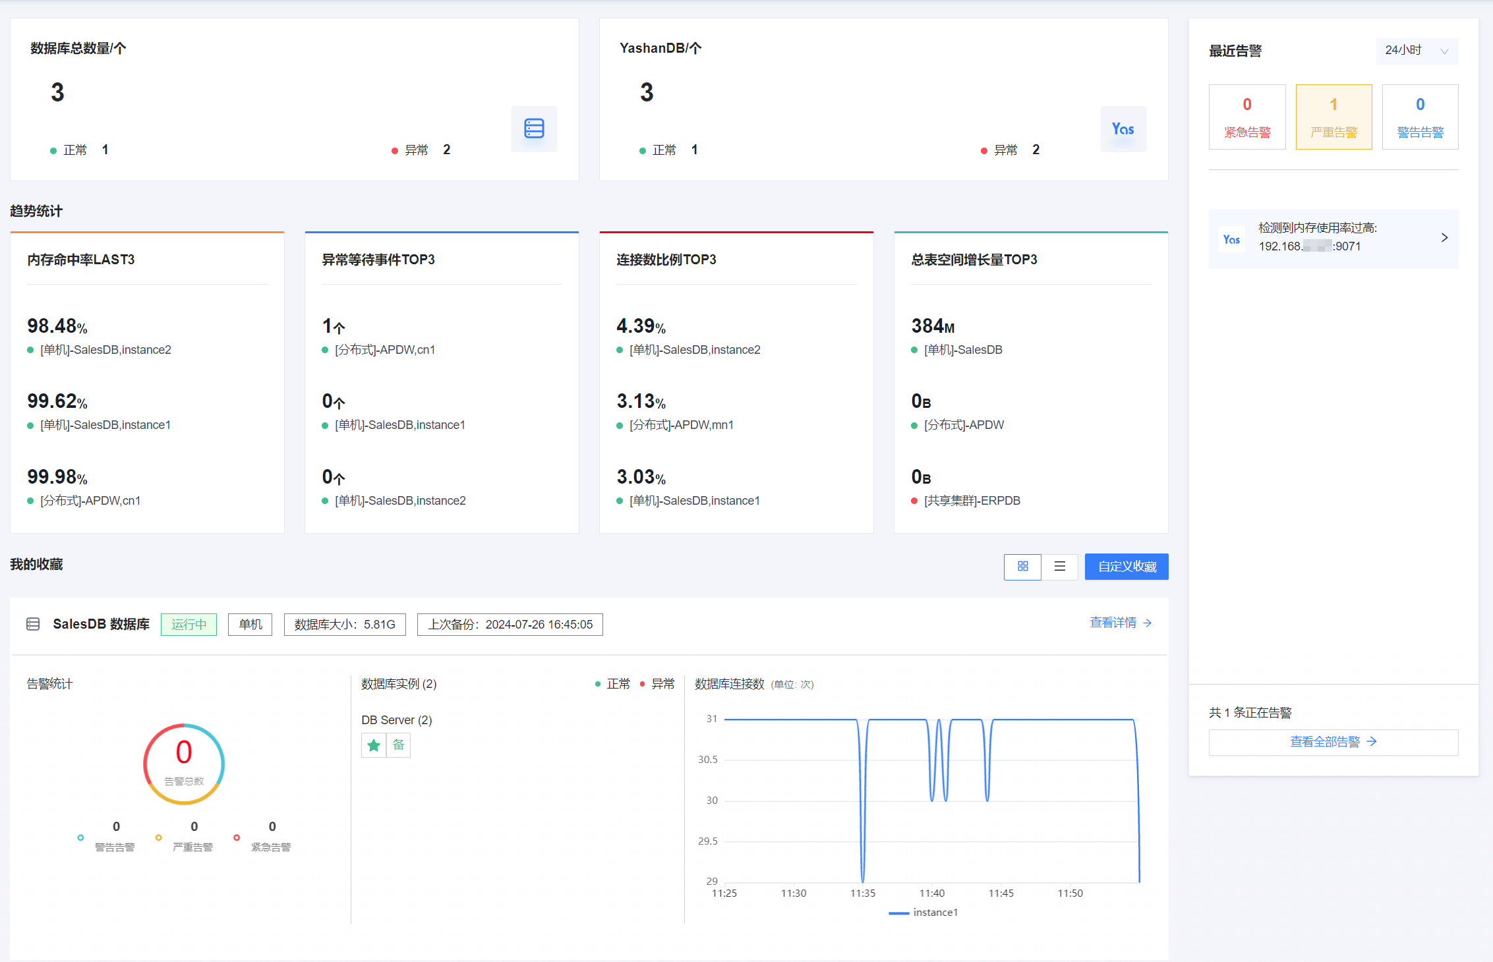
Task: Click [分布式]-APDW under 总表空间增长量TOP3
Action: tap(964, 425)
